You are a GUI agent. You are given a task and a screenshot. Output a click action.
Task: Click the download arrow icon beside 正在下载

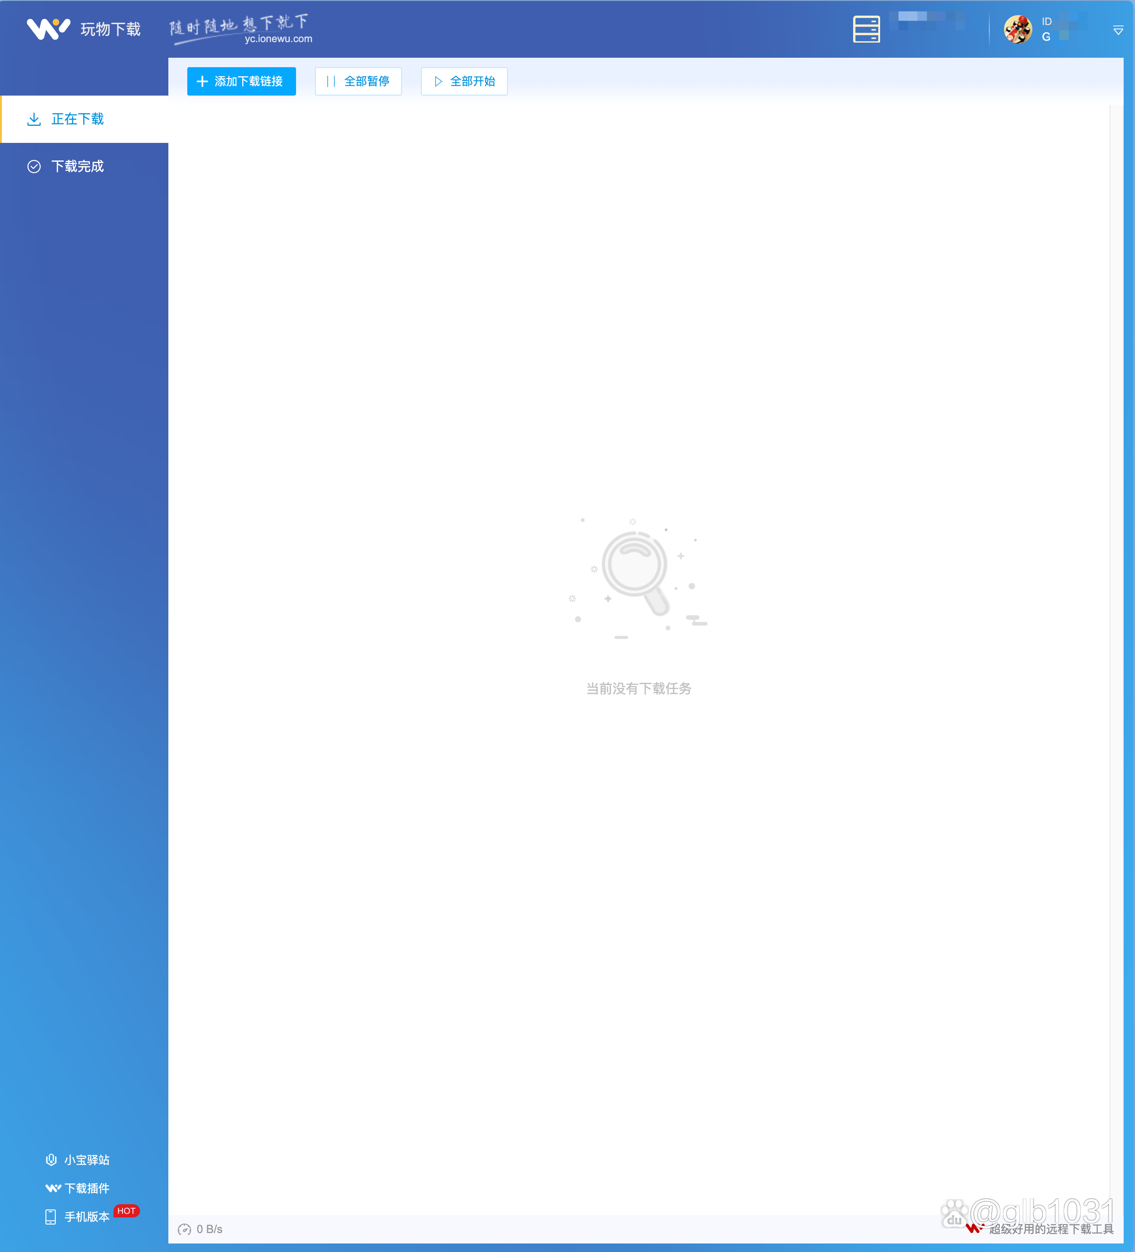tap(34, 119)
